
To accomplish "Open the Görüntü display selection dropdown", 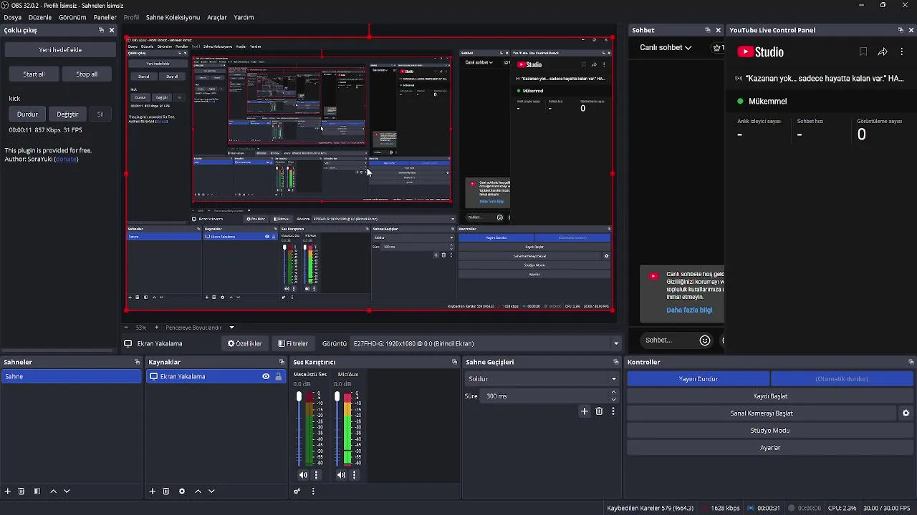I will coord(486,343).
